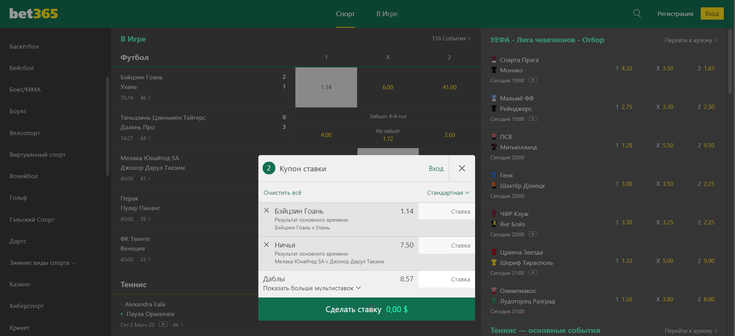The image size is (735, 336).
Task: Open the 116 События list
Action: (x=451, y=38)
